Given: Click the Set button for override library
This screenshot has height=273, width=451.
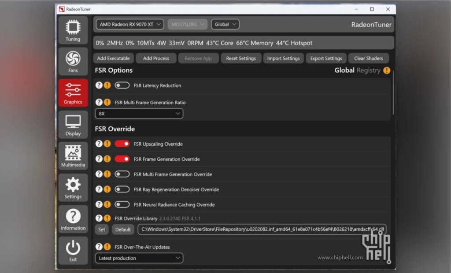Looking at the screenshot, I should [102, 229].
